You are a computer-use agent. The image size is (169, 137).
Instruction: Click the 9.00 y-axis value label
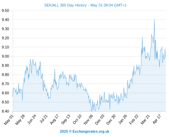pyautogui.click(x=5, y=56)
